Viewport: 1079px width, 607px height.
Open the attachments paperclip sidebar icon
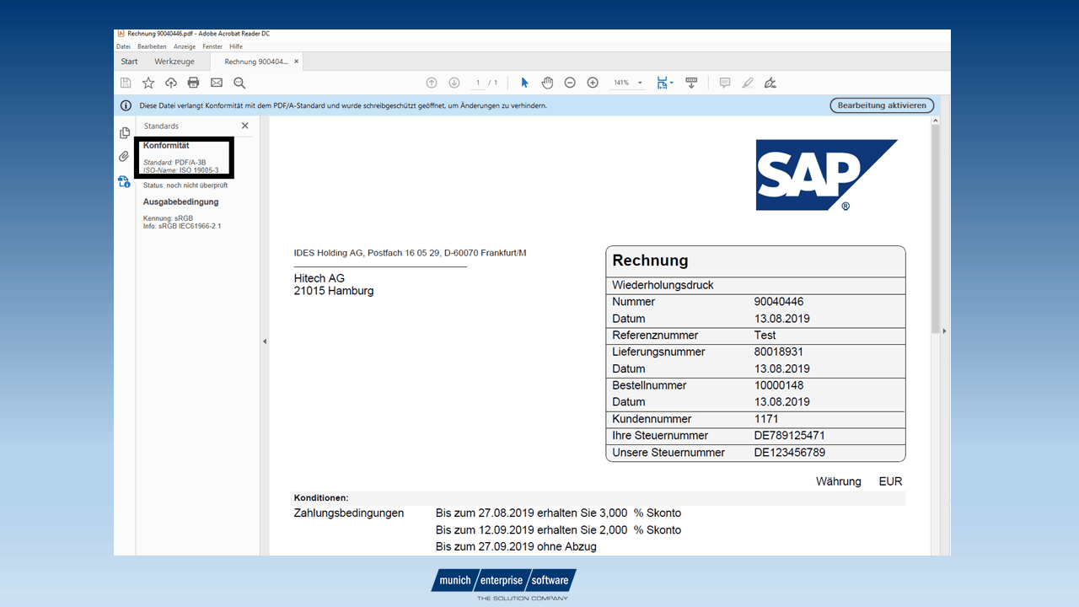(x=124, y=157)
